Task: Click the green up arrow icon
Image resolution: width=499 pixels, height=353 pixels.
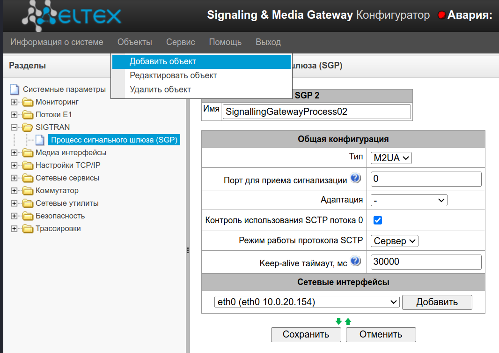Action: [x=348, y=322]
